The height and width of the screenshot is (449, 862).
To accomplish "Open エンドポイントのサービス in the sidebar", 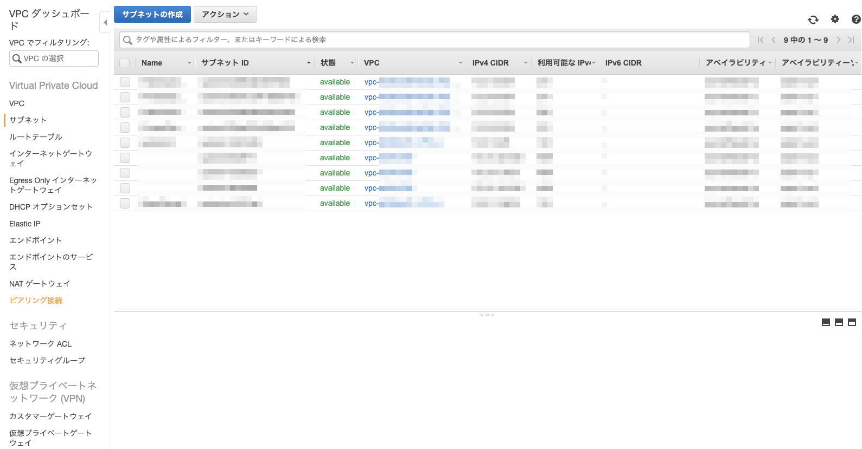I will [x=51, y=262].
